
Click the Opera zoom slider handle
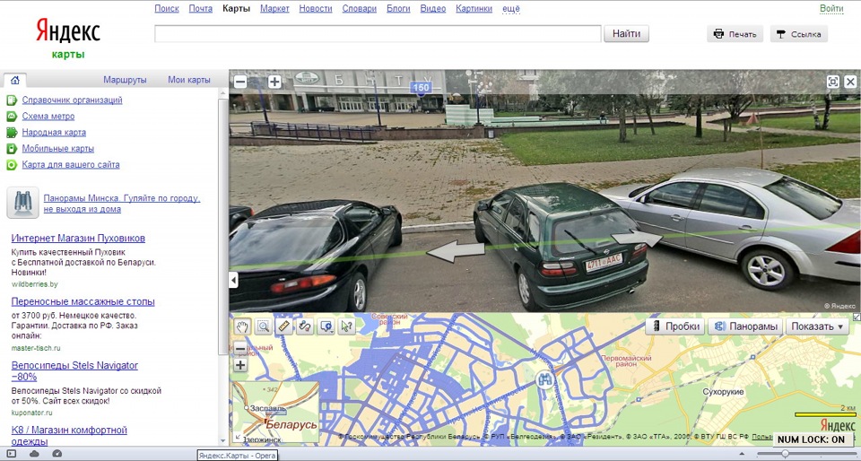pos(786,454)
